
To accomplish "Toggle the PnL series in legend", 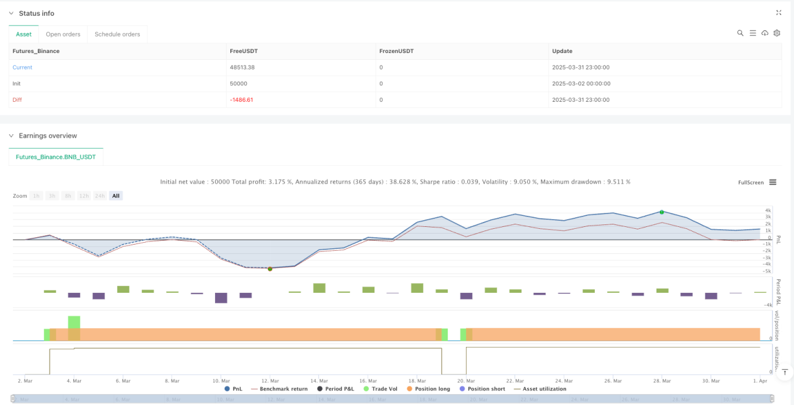I will point(234,389).
